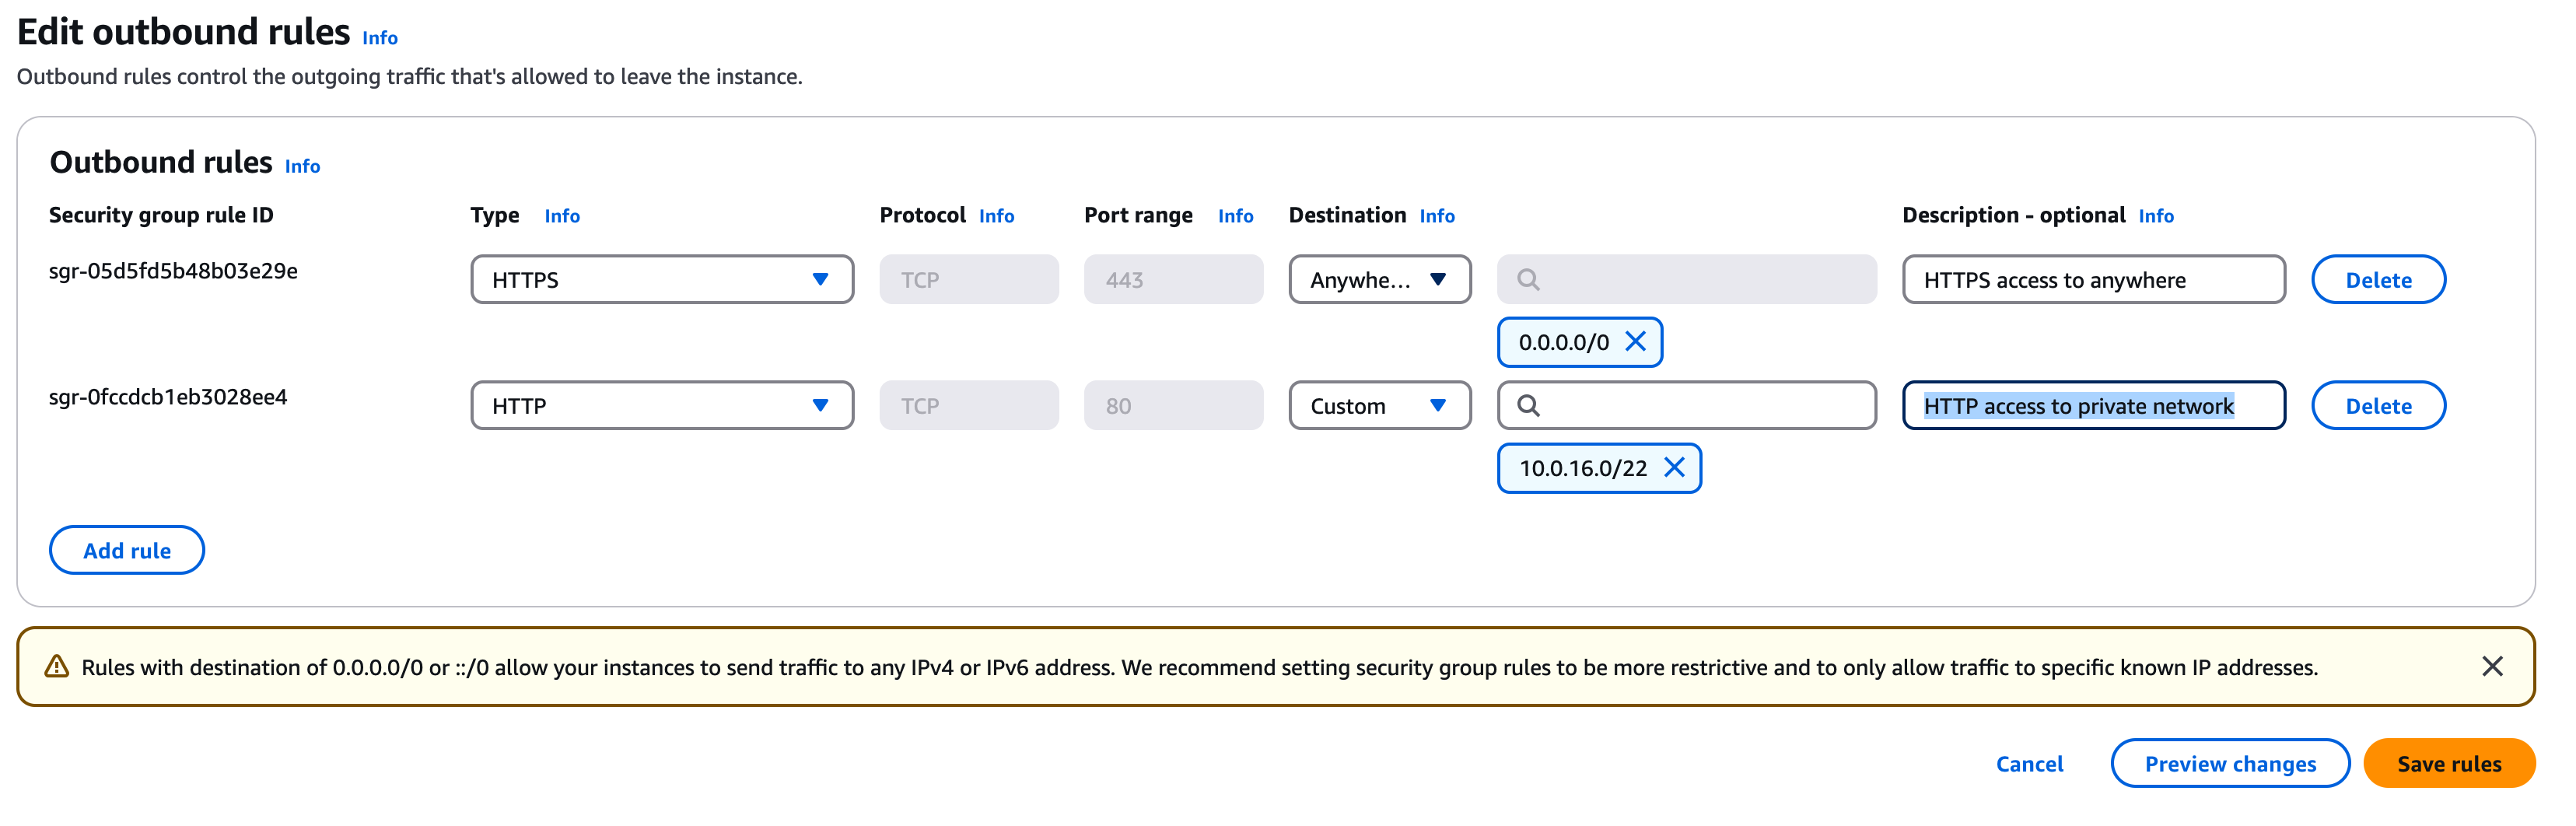This screenshot has height=826, width=2576.
Task: Delete the HTTPS outbound rule
Action: click(2377, 280)
